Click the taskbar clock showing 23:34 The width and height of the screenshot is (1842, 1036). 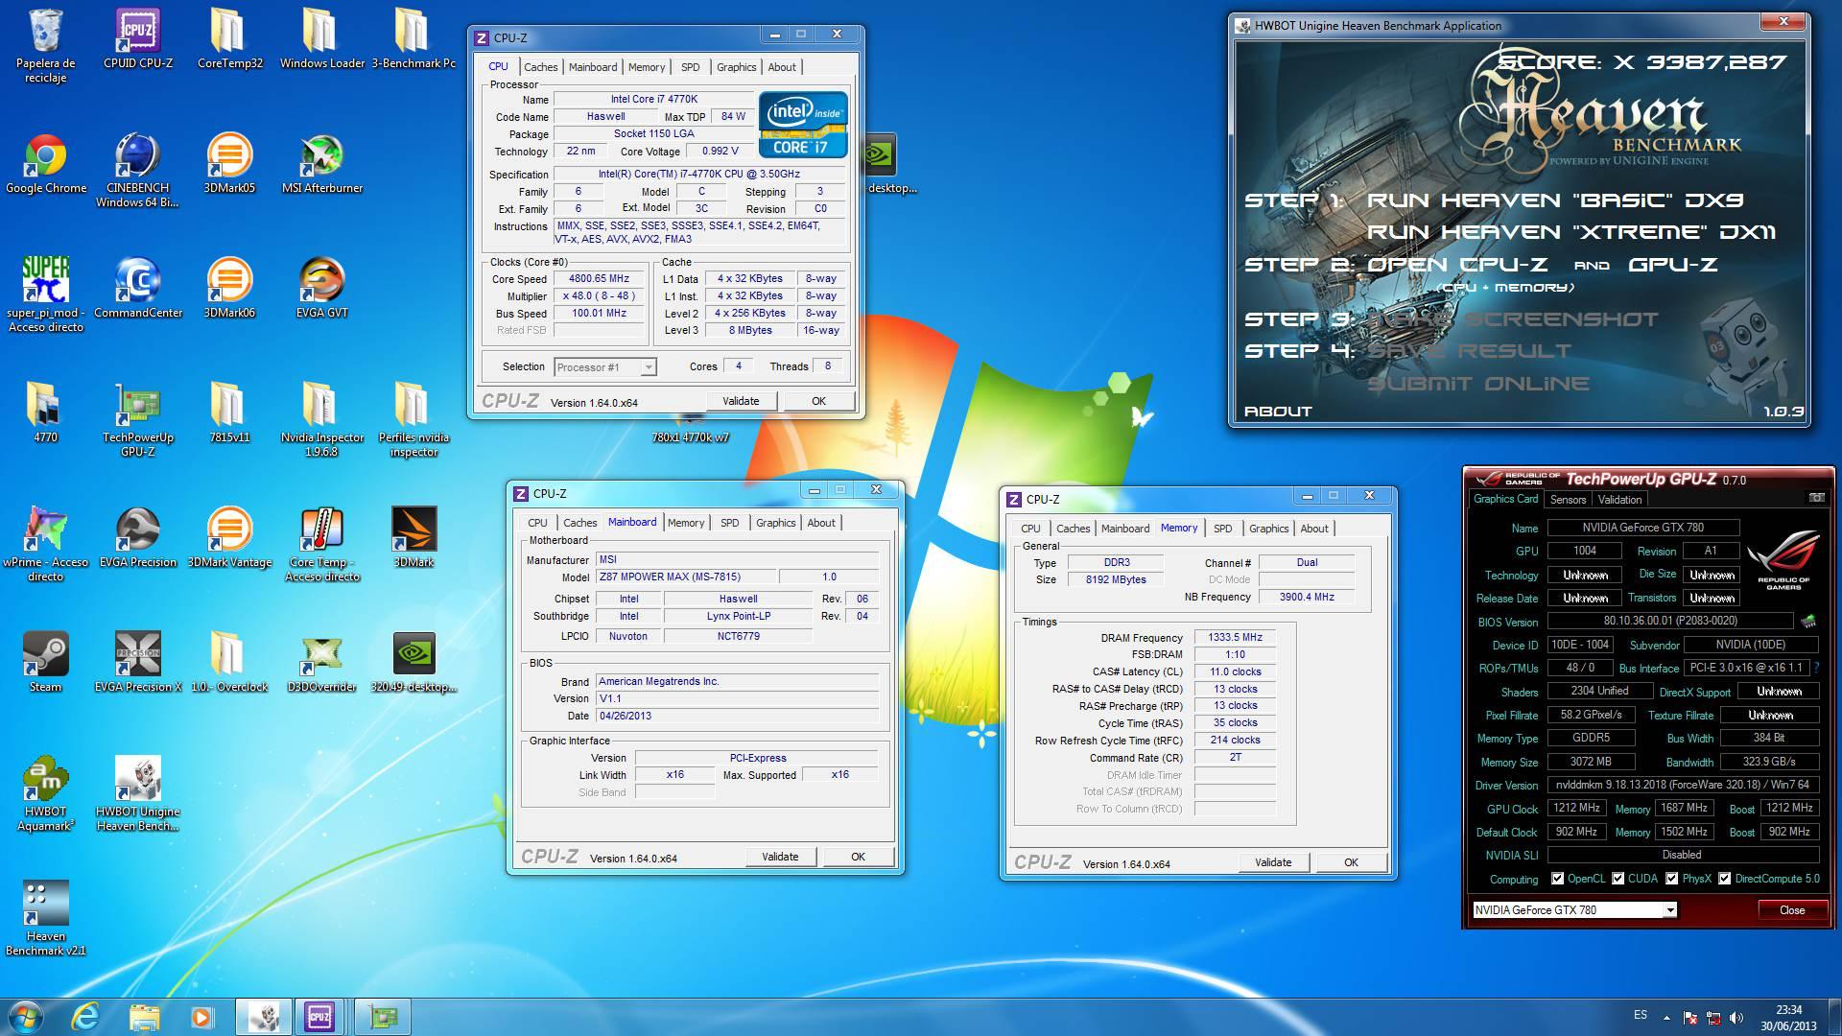(x=1788, y=1017)
